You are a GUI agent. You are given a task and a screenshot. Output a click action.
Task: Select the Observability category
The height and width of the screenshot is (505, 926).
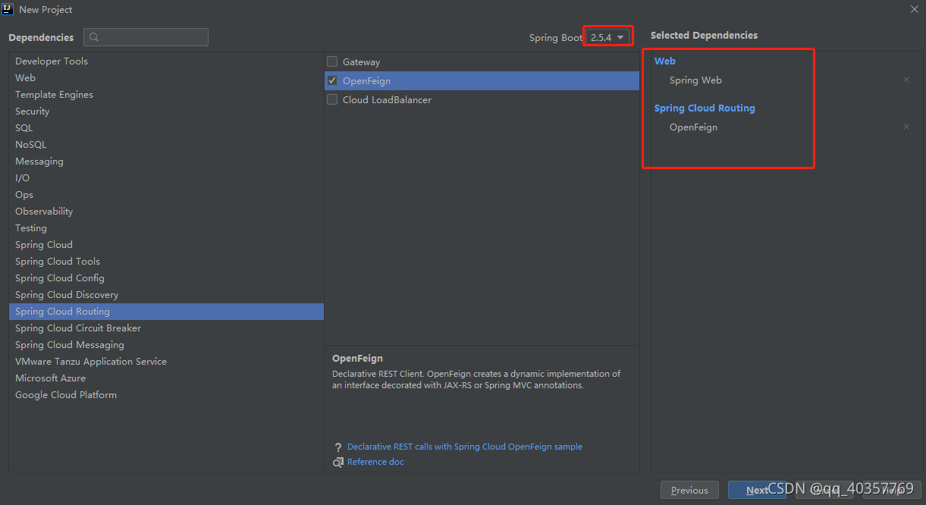166,212
